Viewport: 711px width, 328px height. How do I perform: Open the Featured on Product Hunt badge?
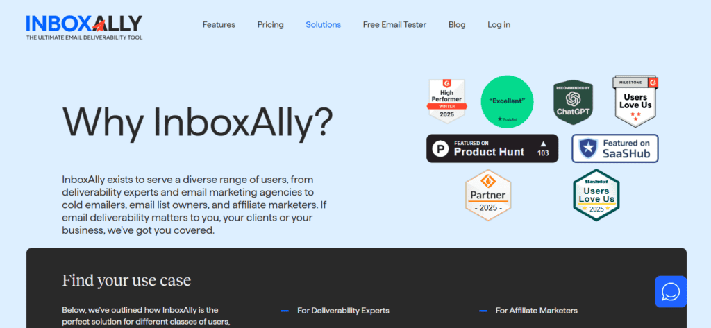point(492,148)
